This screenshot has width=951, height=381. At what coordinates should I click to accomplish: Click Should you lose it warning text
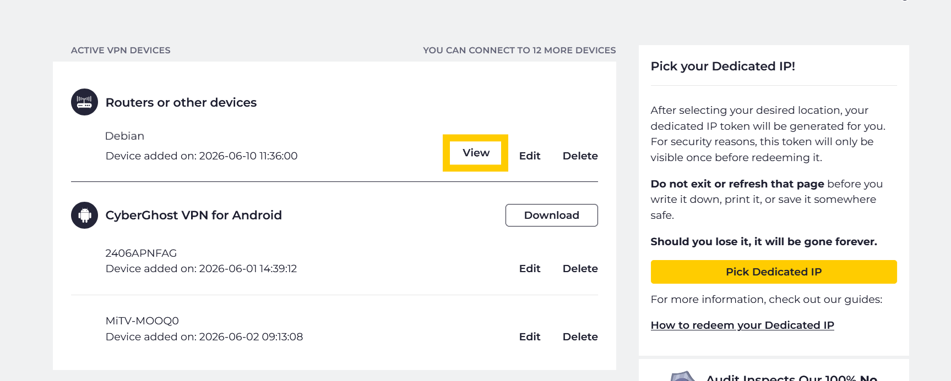pyautogui.click(x=764, y=241)
